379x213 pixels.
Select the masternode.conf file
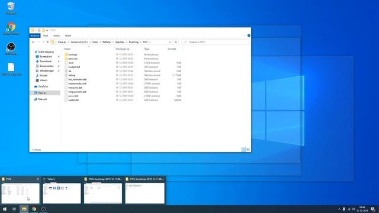(77, 83)
